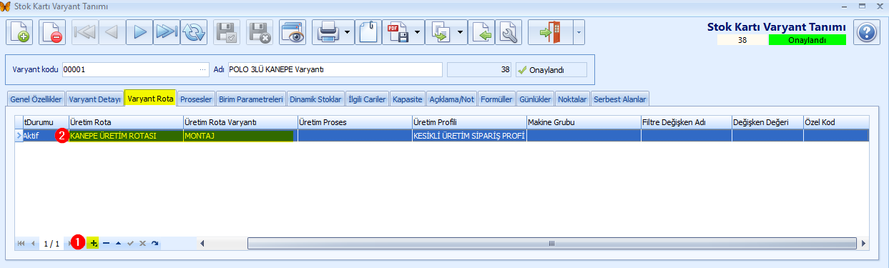Select the KANEPE ÜRETİM ROTASI cell

[126, 135]
